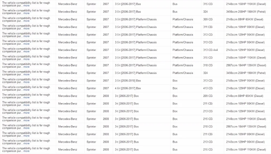Expand 'more' in the 2008 Bus 215 CDi row
Screen dimensions: 271x154
(27, 151)
